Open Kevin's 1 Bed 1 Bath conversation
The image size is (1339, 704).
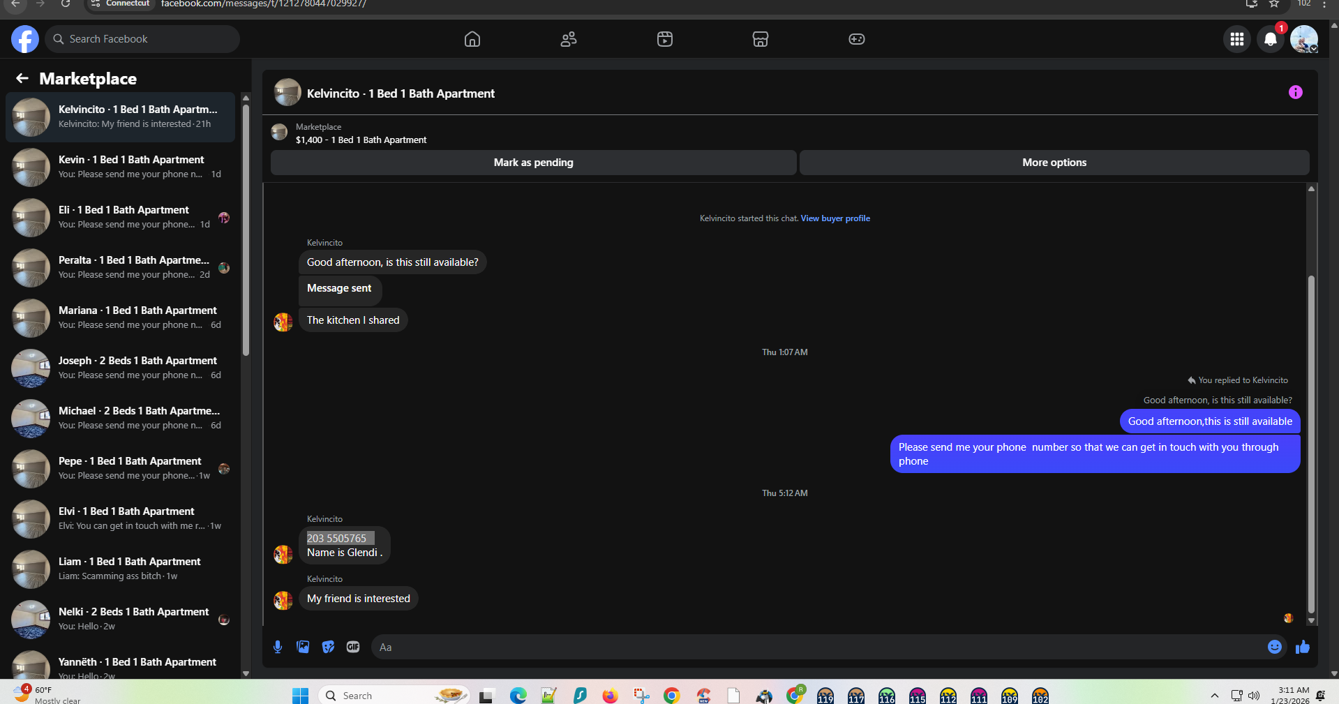(x=121, y=167)
